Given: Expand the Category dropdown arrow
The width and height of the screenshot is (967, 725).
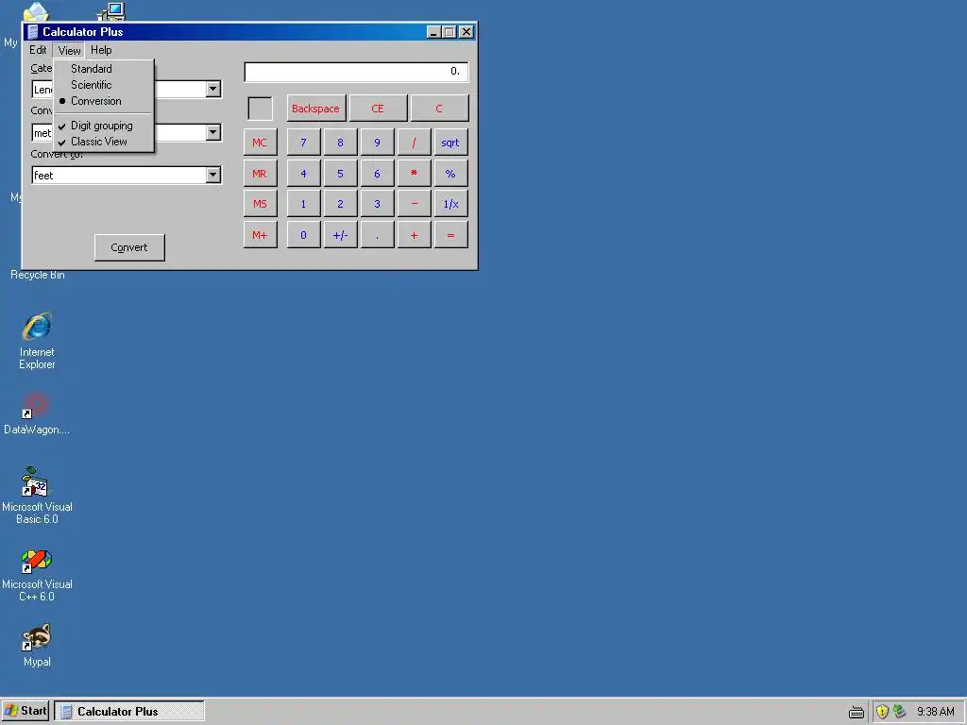Looking at the screenshot, I should coord(212,89).
